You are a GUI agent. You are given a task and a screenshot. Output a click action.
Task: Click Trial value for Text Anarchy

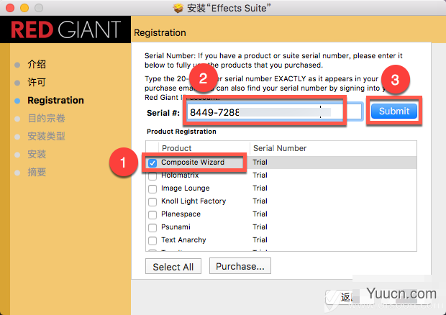260,239
